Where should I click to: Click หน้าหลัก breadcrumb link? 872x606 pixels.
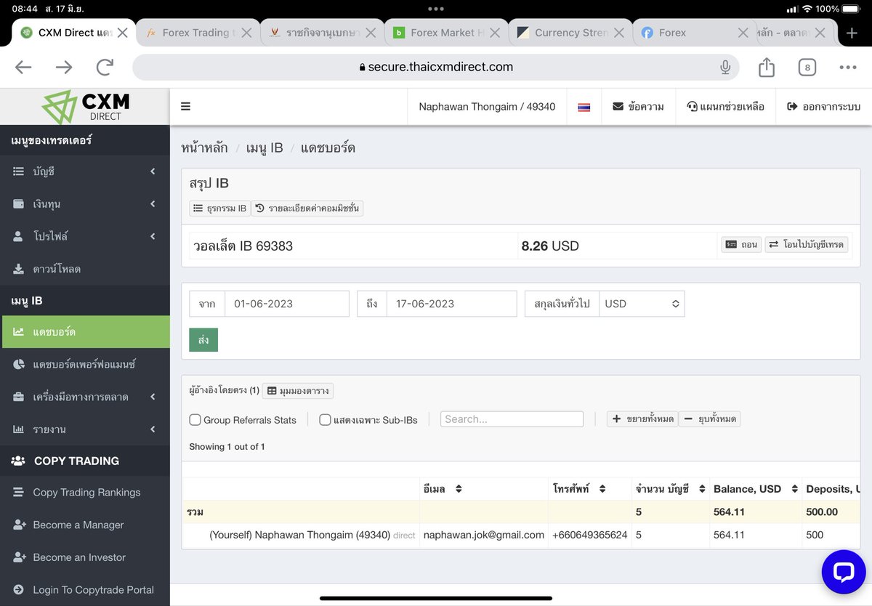[x=204, y=148]
